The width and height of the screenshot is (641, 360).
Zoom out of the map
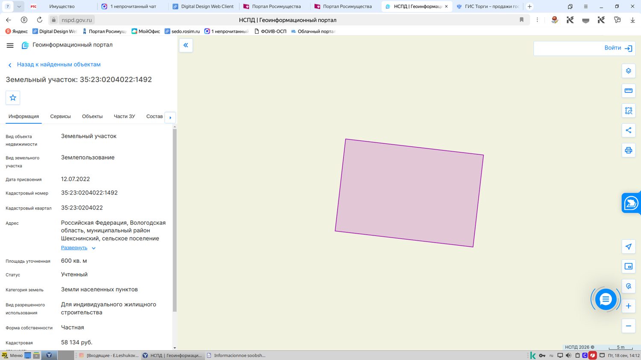click(x=628, y=326)
